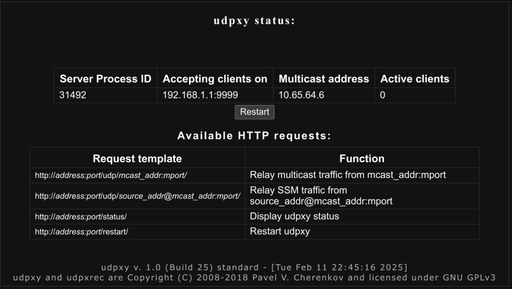
Task: Select the source_addr@mcast_addr request template URL
Action: (137, 196)
